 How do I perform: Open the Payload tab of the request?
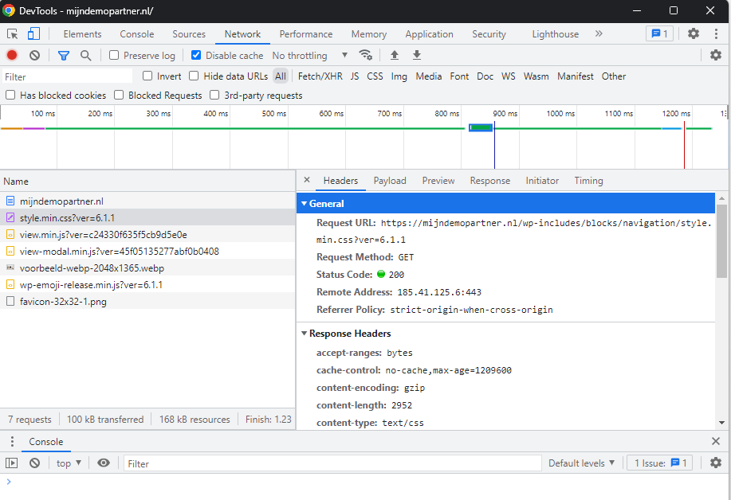click(x=390, y=181)
